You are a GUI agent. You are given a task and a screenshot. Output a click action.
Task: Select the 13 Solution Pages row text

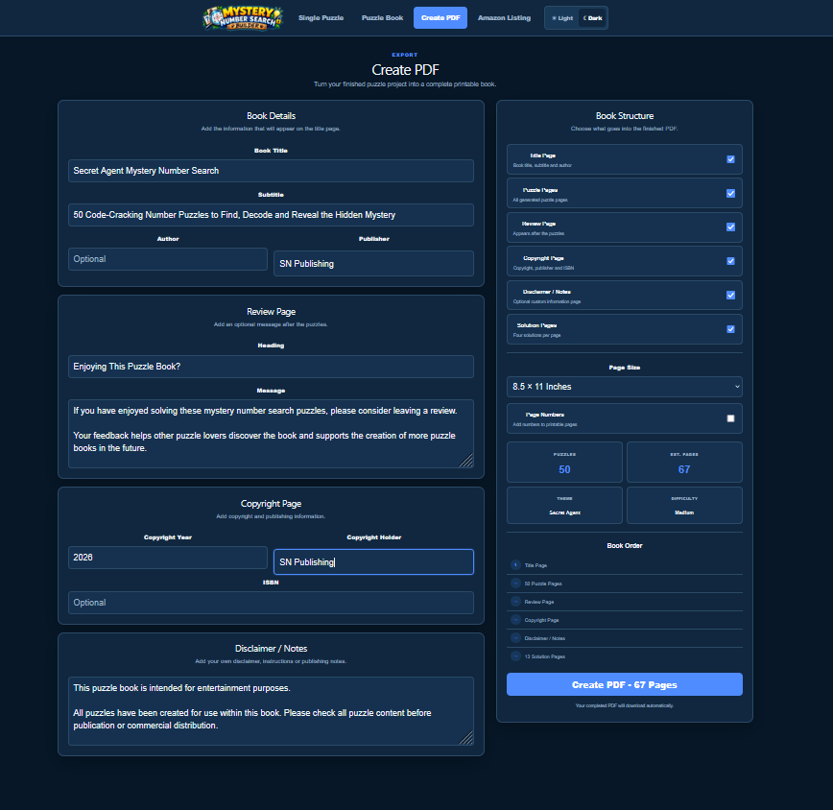[544, 656]
